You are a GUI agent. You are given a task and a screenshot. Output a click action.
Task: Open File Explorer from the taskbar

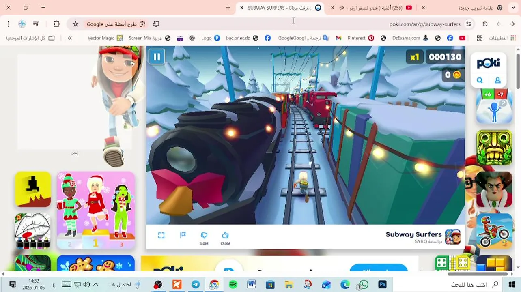pyautogui.click(x=288, y=284)
